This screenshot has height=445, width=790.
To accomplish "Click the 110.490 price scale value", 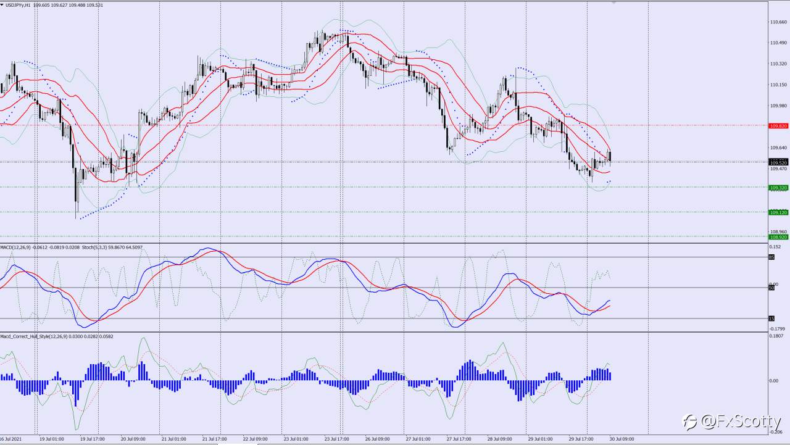I will pos(778,43).
